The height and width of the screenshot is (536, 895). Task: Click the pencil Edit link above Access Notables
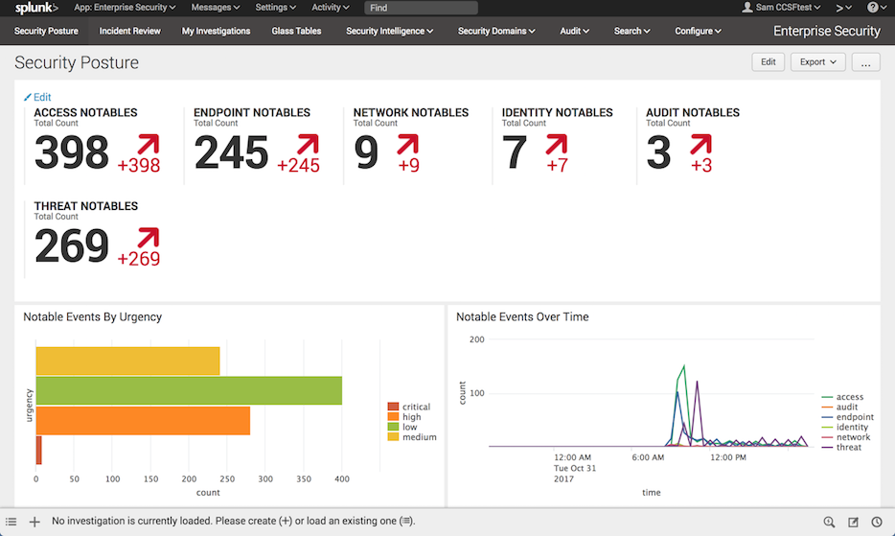pyautogui.click(x=37, y=97)
